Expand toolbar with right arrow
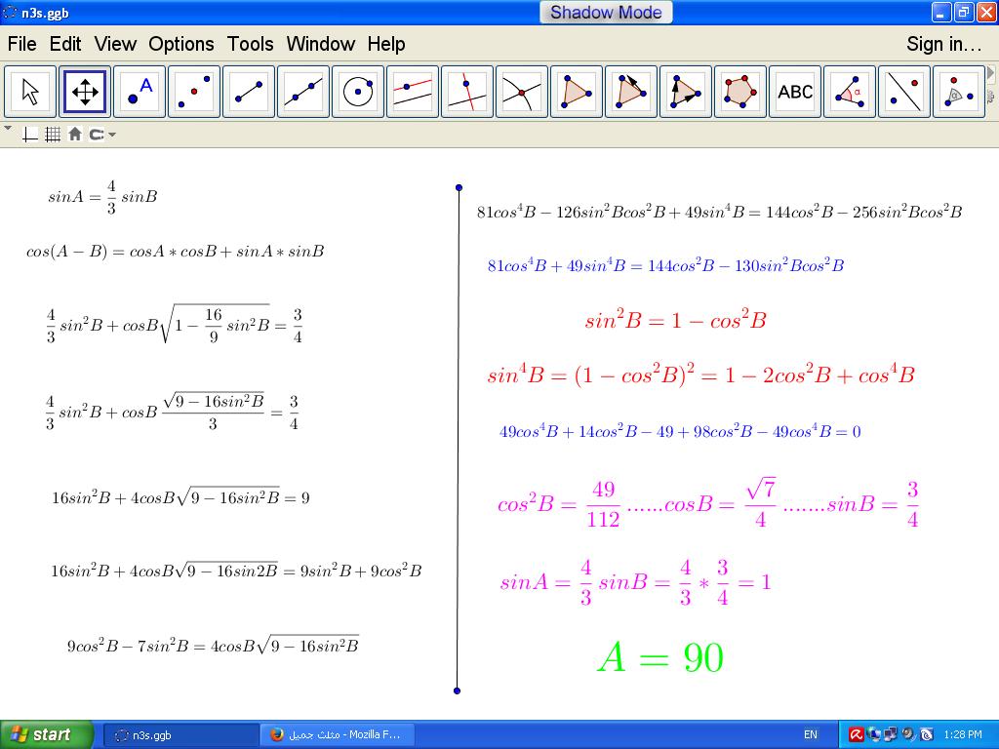The width and height of the screenshot is (999, 749). pos(991,73)
